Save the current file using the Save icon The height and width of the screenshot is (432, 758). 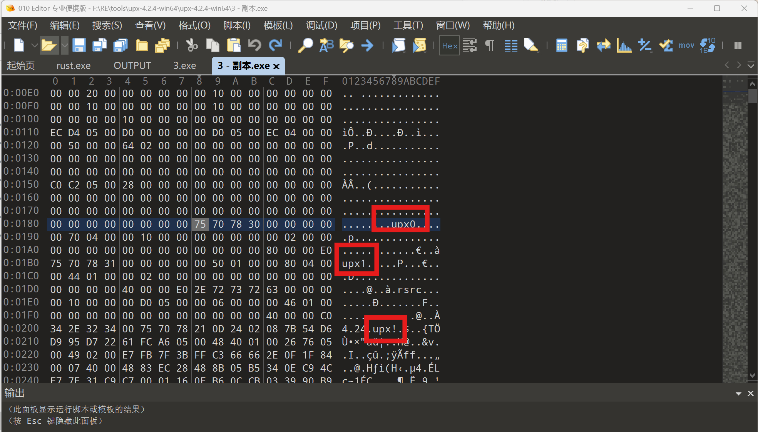point(79,45)
